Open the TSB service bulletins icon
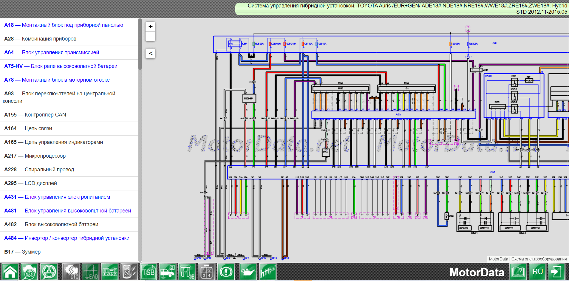Viewport: 569px width, 281px height. [148, 272]
